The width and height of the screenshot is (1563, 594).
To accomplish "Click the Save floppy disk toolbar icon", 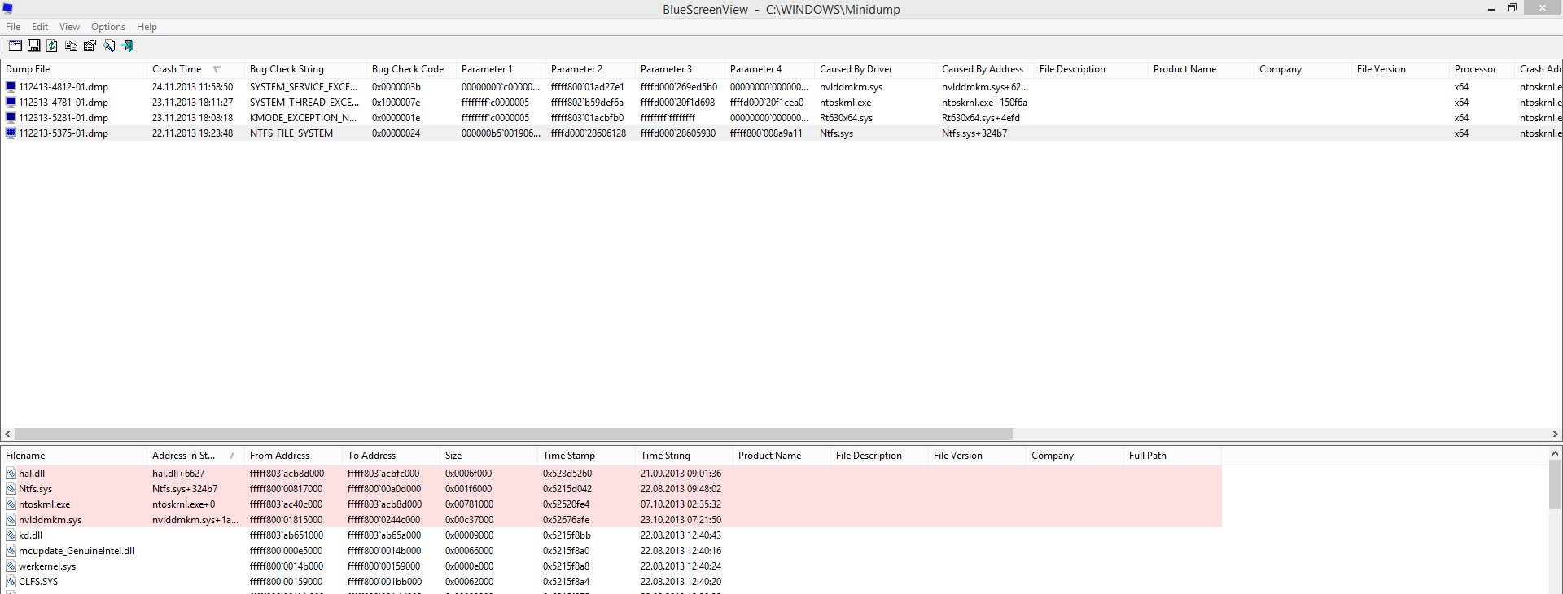I will (34, 46).
